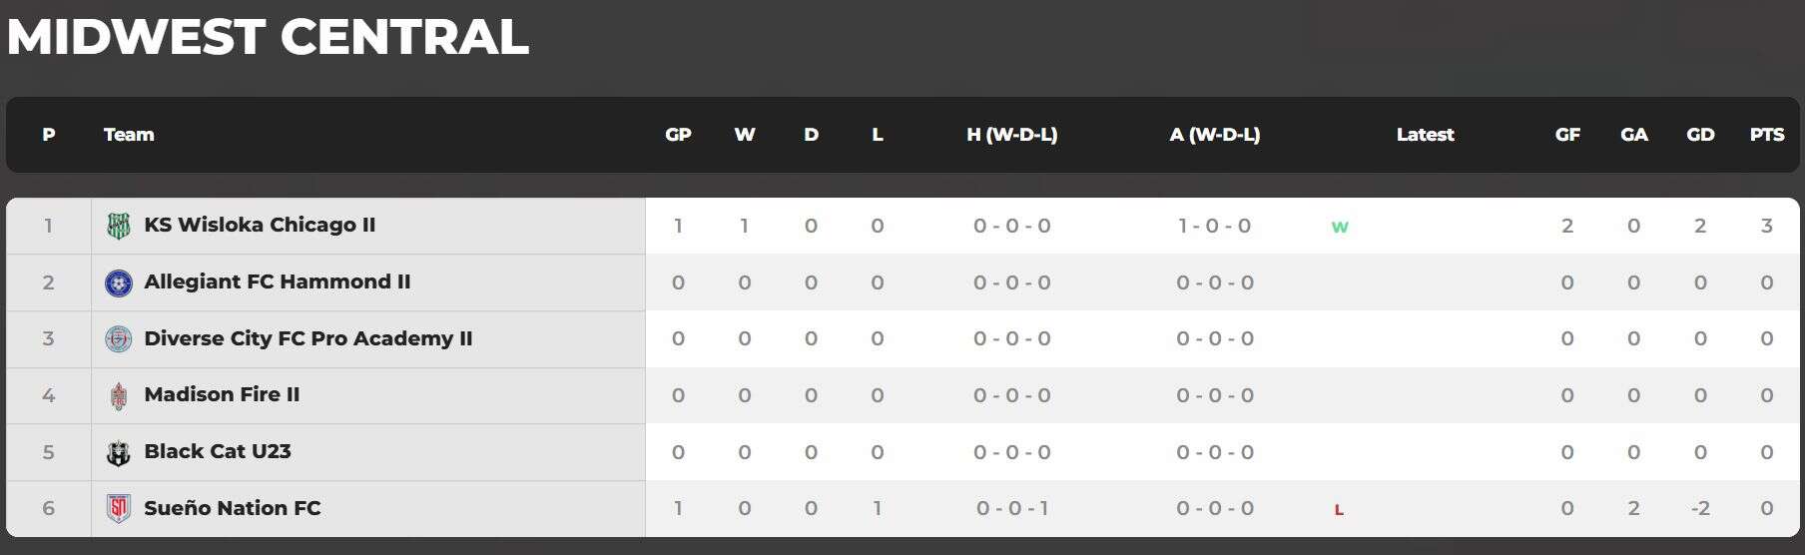Click the GP column header

pos(678,135)
